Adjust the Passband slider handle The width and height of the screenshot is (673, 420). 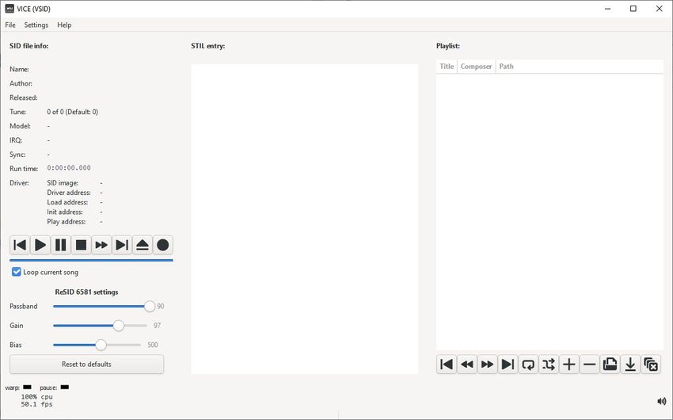tap(150, 306)
